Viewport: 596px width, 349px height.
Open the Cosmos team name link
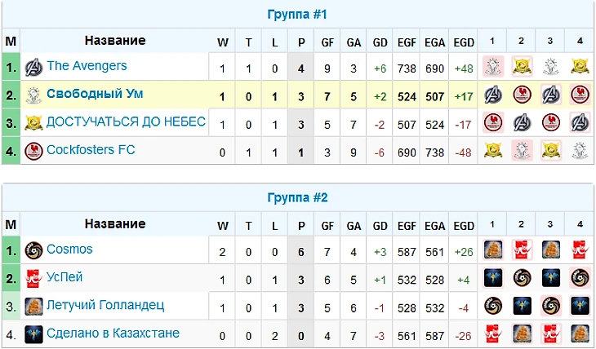69,250
